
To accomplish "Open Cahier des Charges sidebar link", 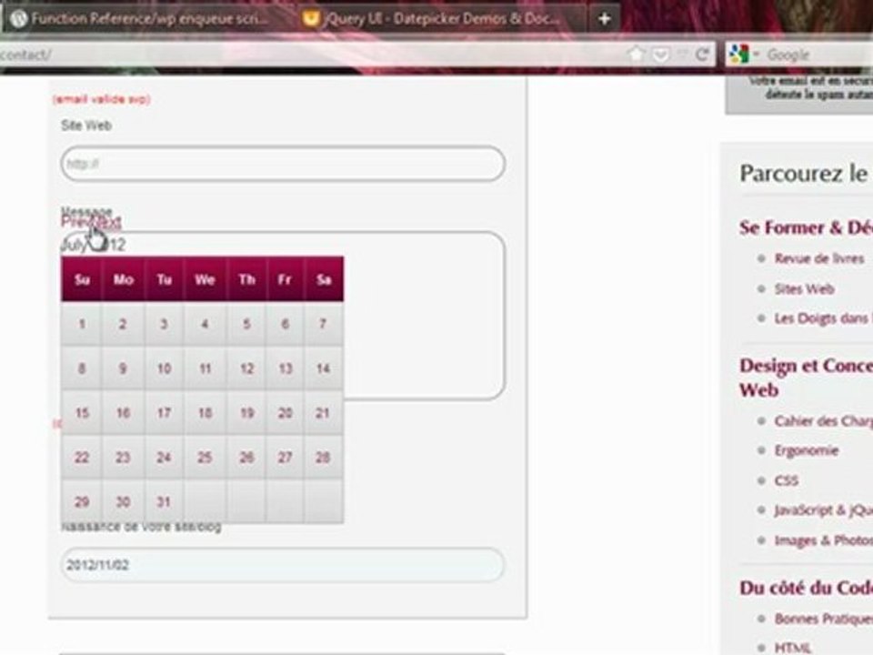I will click(823, 421).
